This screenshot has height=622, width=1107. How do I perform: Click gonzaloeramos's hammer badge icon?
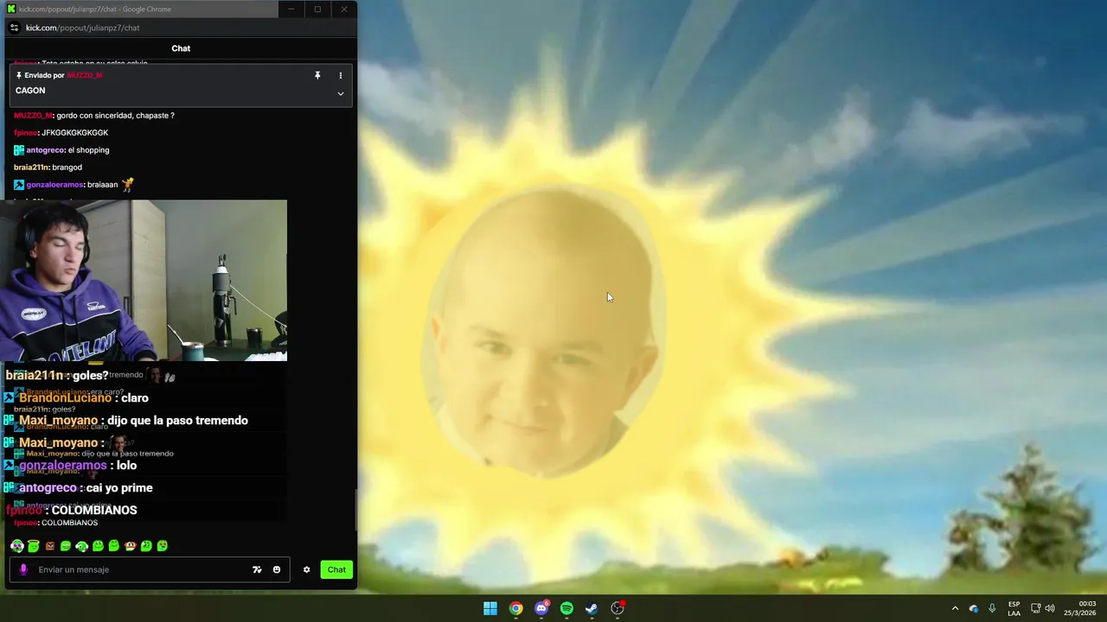point(19,184)
